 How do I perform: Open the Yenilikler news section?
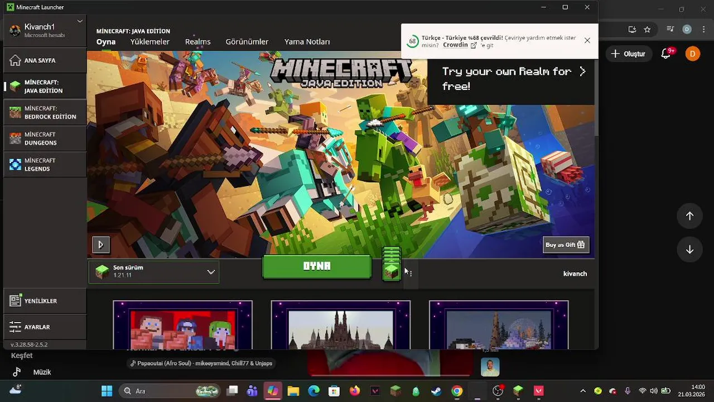(45, 301)
